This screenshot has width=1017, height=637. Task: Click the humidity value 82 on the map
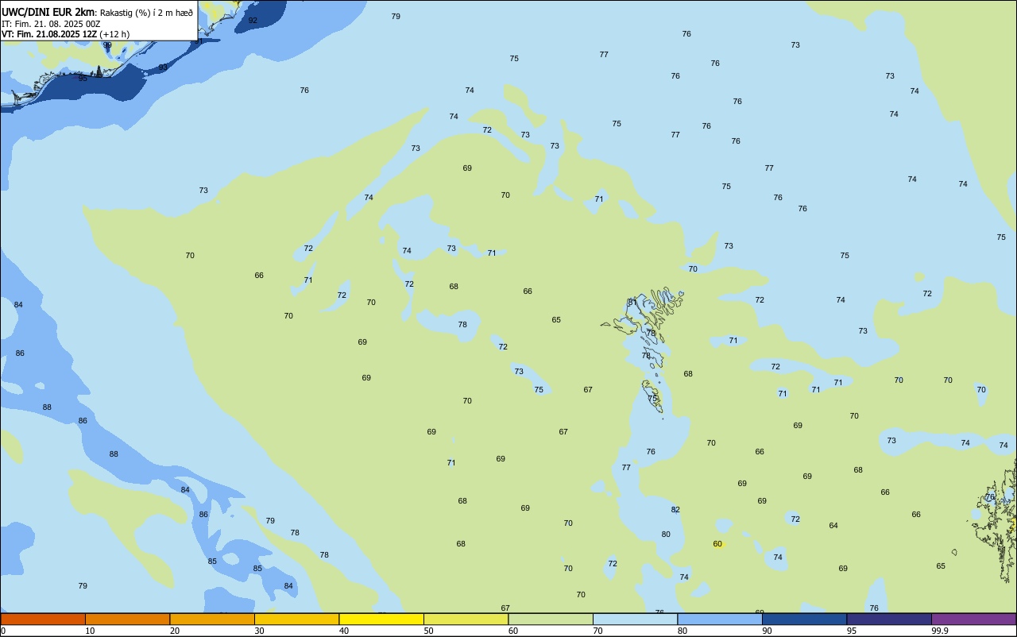tap(675, 510)
